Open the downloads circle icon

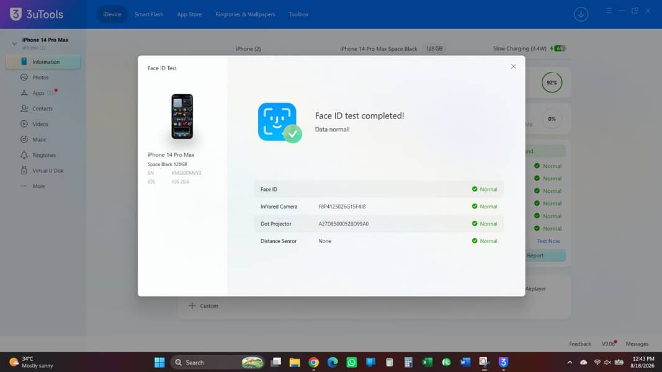click(x=581, y=14)
